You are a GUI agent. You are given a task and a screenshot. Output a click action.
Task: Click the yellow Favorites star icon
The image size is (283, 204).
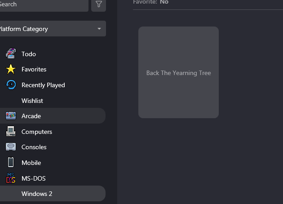pos(11,69)
